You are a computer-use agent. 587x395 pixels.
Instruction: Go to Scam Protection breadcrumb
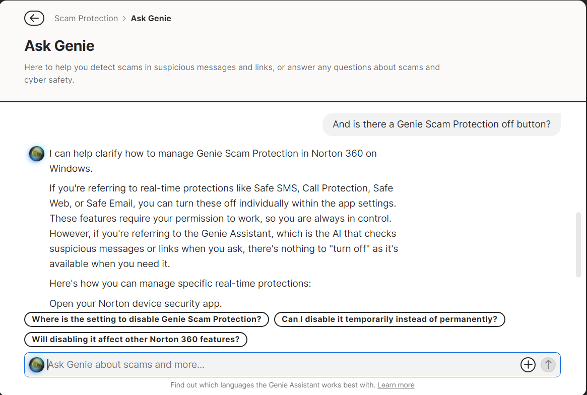click(86, 19)
